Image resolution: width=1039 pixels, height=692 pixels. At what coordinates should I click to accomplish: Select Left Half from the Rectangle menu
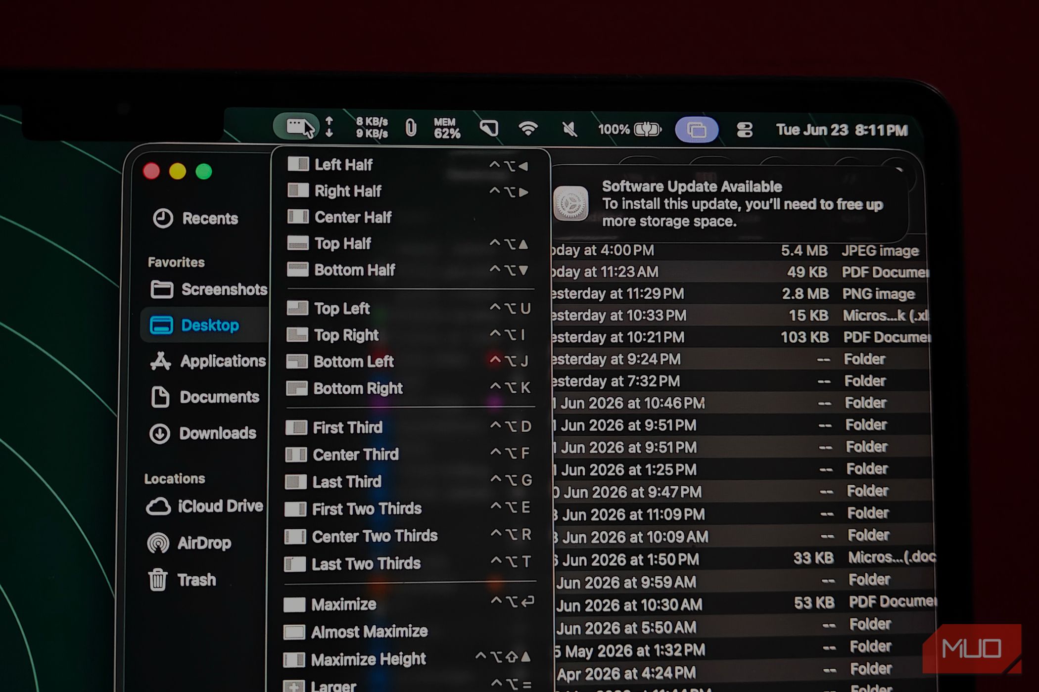point(408,165)
